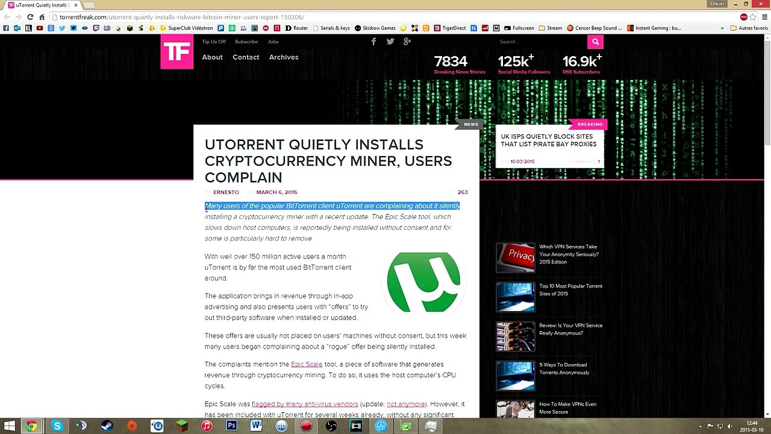
Task: Expand the Autres favoris bookmarks folder
Action: 749,28
